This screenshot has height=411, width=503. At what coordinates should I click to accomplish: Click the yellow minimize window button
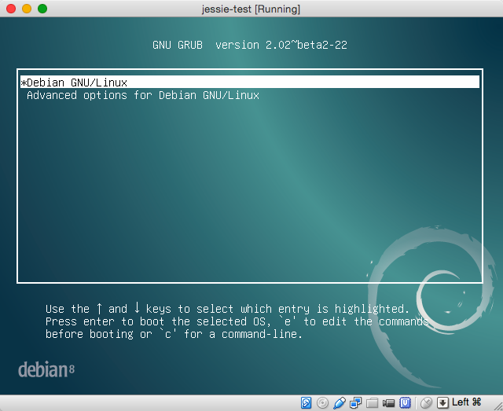(x=27, y=9)
